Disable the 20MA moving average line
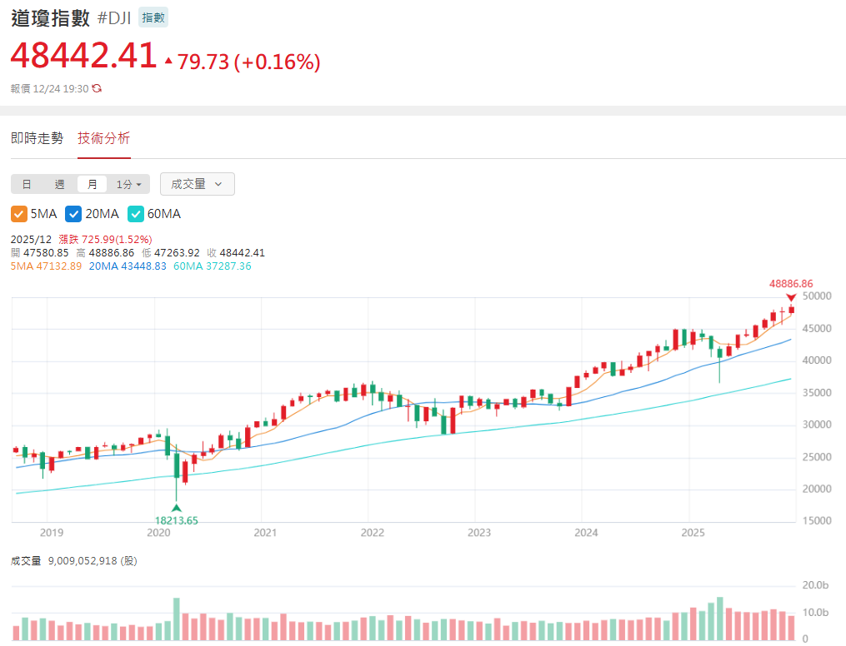846x646 pixels. (74, 214)
